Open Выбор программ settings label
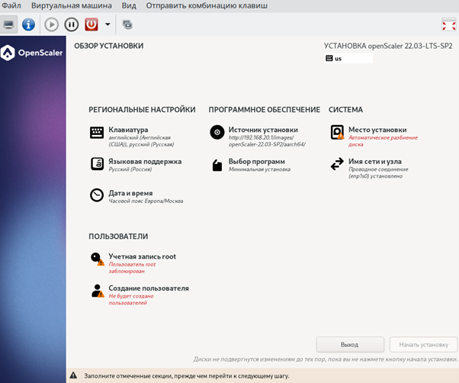This screenshot has width=459, height=383. point(257,162)
